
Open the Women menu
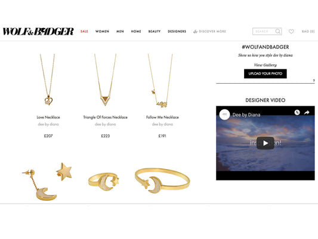[x=102, y=32]
